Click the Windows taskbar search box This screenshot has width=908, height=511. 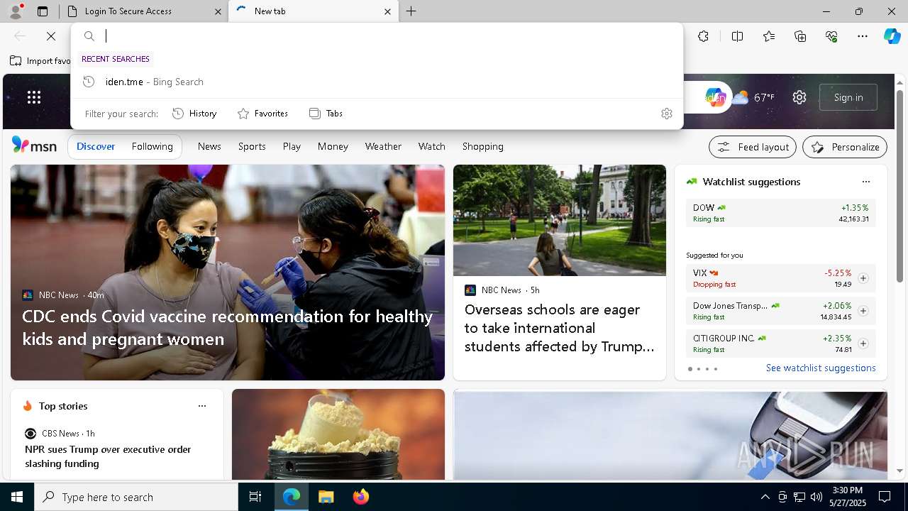tap(136, 497)
